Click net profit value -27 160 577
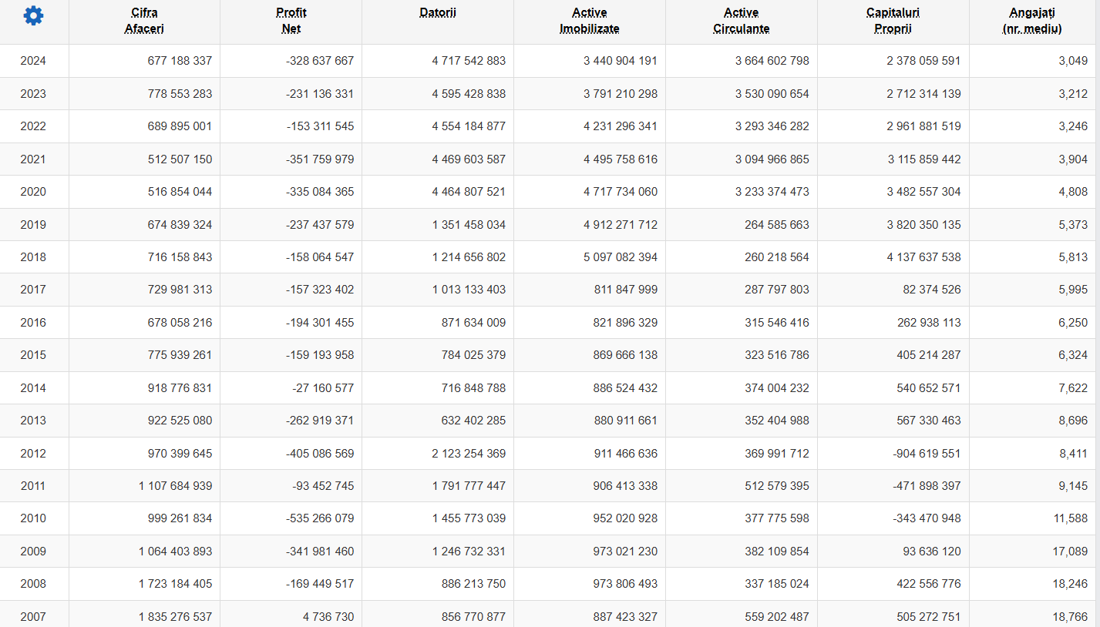1100x627 pixels. pos(323,388)
